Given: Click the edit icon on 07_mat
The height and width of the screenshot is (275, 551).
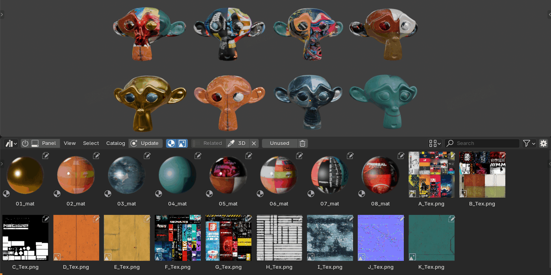Looking at the screenshot, I should [x=350, y=156].
